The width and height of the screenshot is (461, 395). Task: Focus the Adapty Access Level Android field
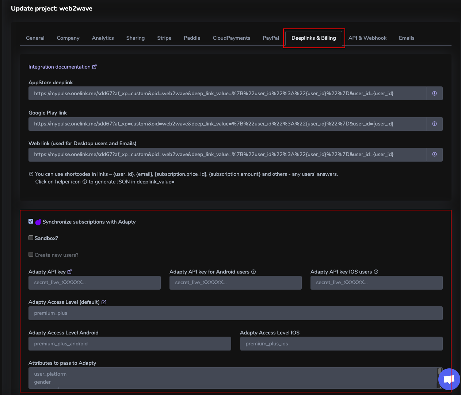point(130,344)
